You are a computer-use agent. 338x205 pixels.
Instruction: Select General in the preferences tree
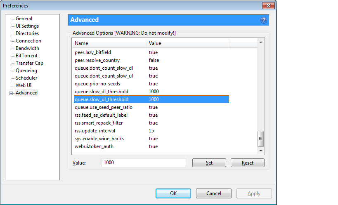(x=24, y=19)
